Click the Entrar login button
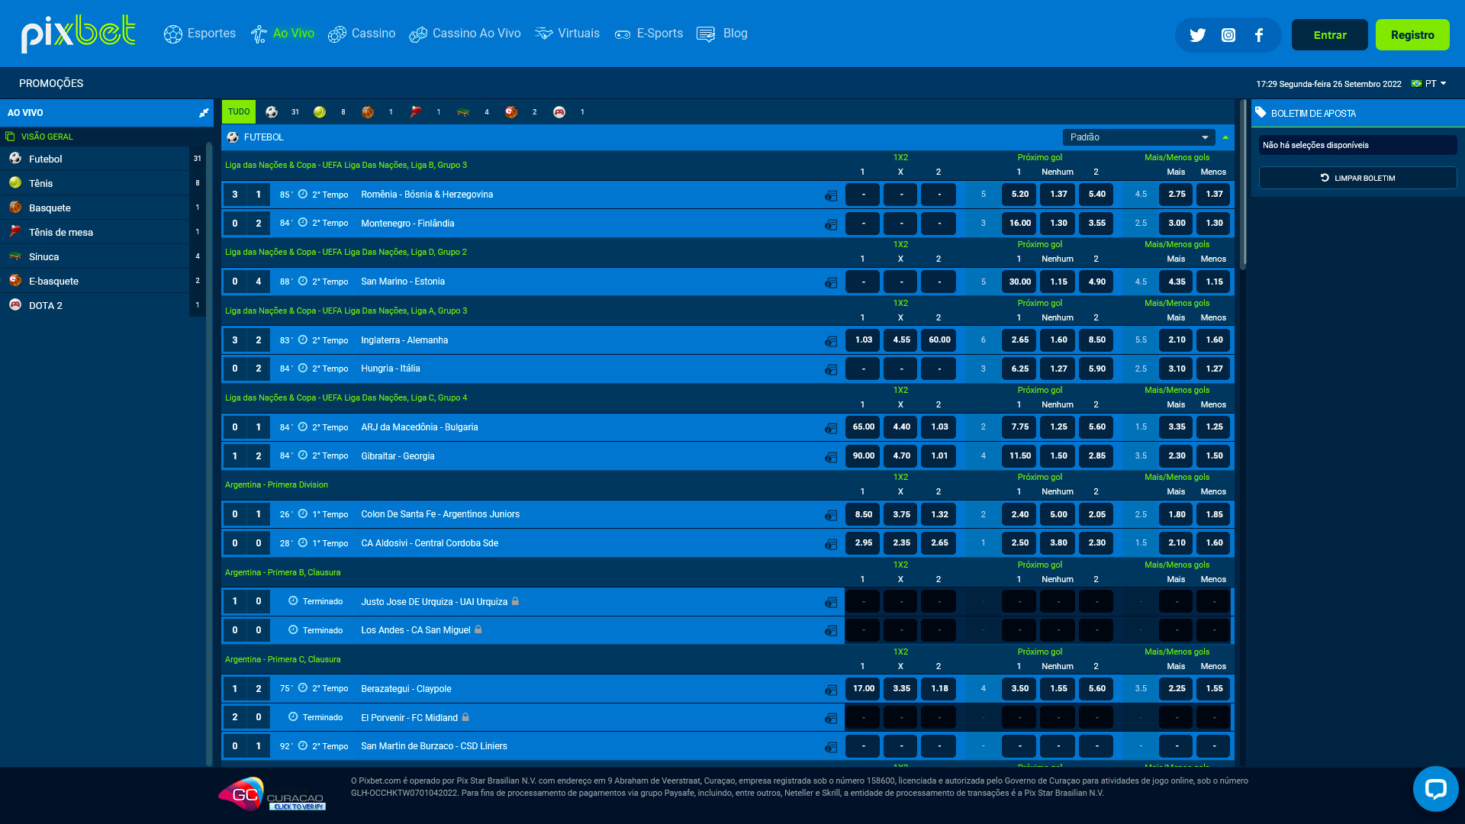Screen dimensions: 1465x824 (1330, 34)
